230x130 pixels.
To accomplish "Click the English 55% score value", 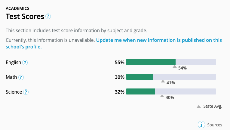I will (120, 62).
